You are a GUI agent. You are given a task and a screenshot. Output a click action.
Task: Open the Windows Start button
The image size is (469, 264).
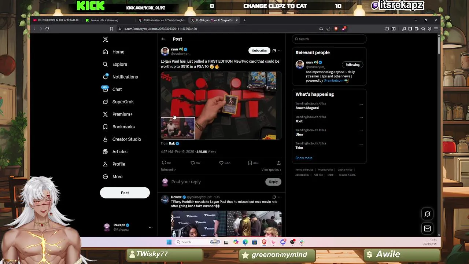coord(169,242)
